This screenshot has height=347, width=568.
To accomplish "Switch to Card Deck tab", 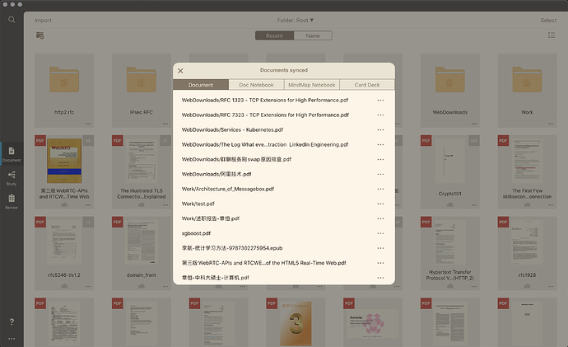I will [x=367, y=85].
